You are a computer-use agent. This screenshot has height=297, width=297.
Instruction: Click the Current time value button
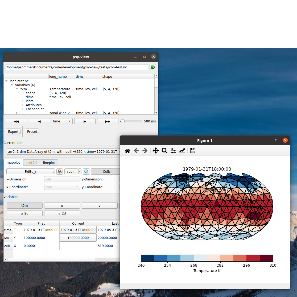(x=78, y=230)
